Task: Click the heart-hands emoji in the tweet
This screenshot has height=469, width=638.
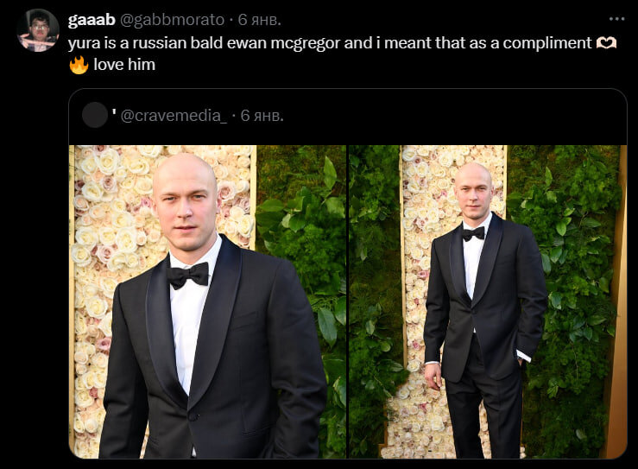Action: click(x=606, y=42)
